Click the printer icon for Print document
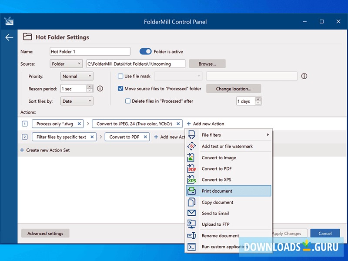Screen dimensions: 348x261 tap(191, 191)
